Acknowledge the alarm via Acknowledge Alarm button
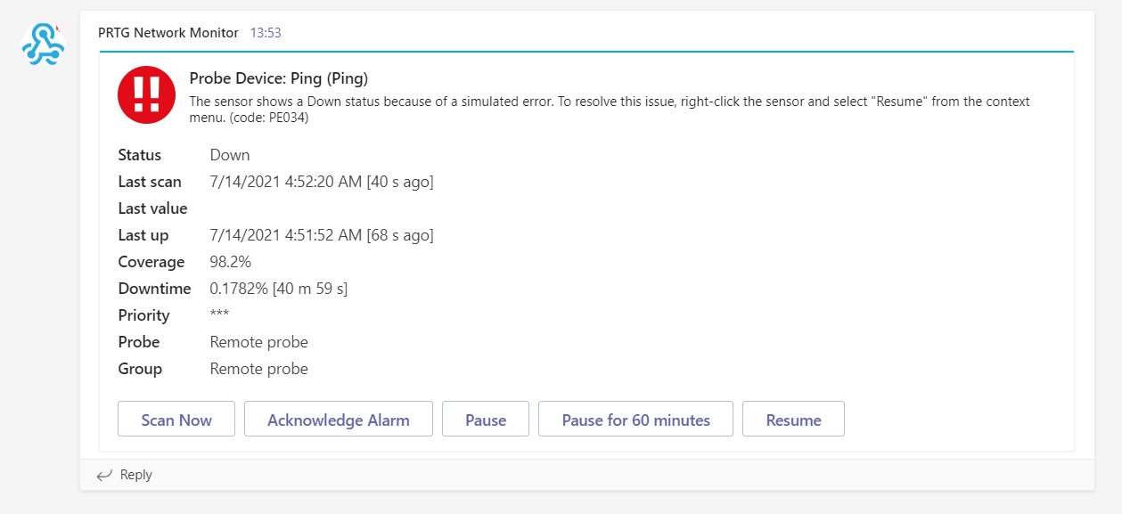The width and height of the screenshot is (1122, 514). click(x=339, y=420)
